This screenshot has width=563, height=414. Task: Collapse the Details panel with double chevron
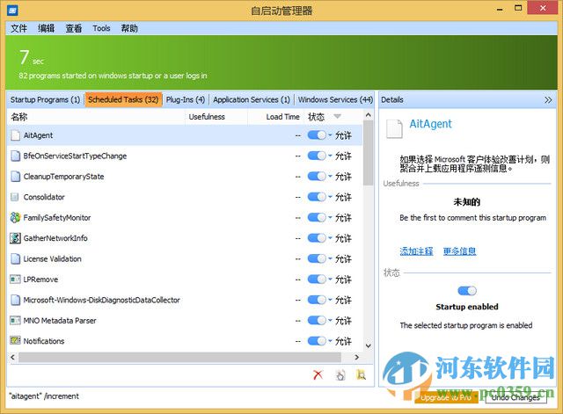tap(548, 99)
